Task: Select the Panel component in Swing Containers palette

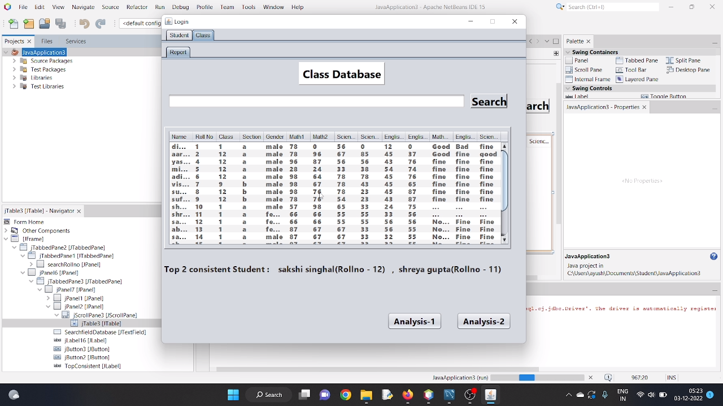Action: [x=581, y=60]
